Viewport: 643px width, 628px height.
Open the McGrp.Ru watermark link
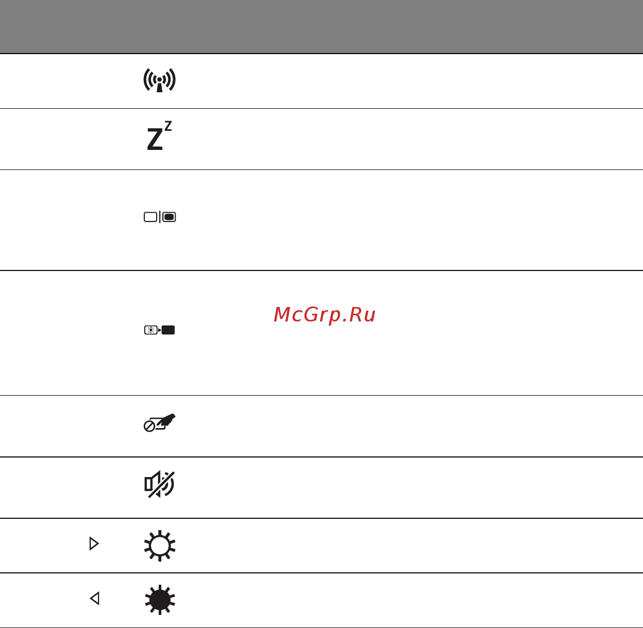click(x=325, y=314)
